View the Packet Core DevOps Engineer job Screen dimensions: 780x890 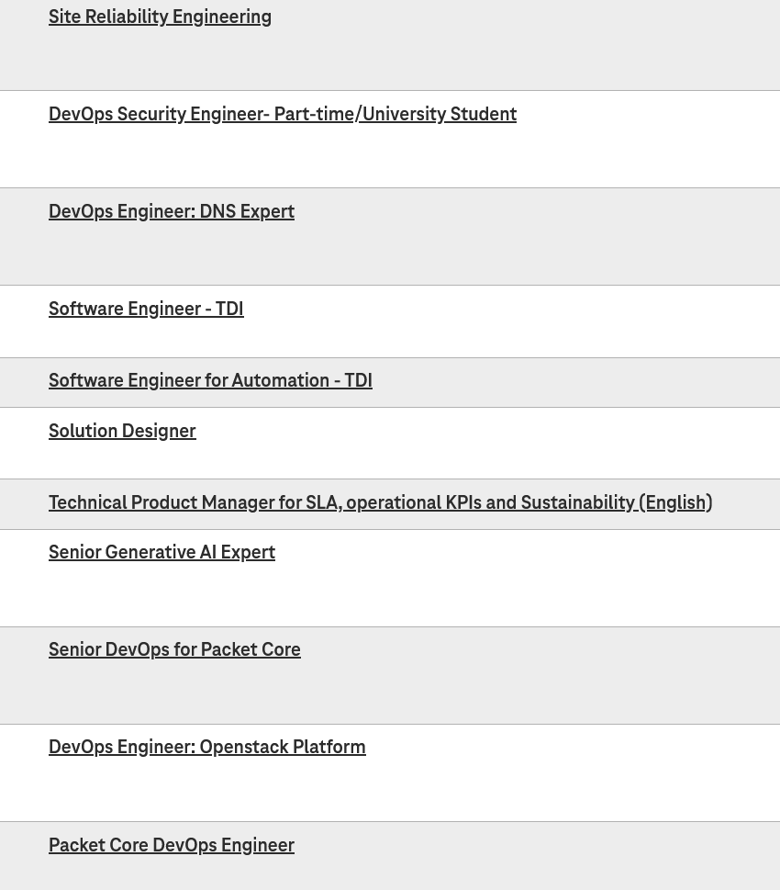[x=172, y=845]
